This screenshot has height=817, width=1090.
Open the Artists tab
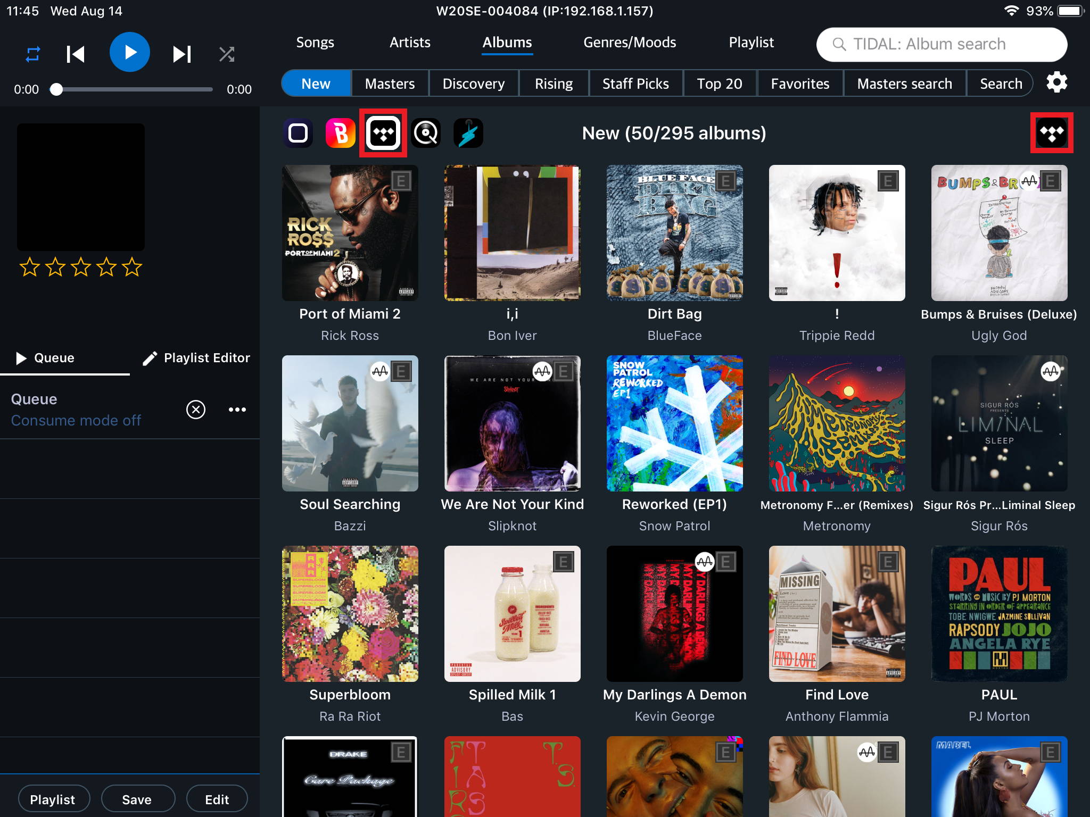[x=410, y=43]
